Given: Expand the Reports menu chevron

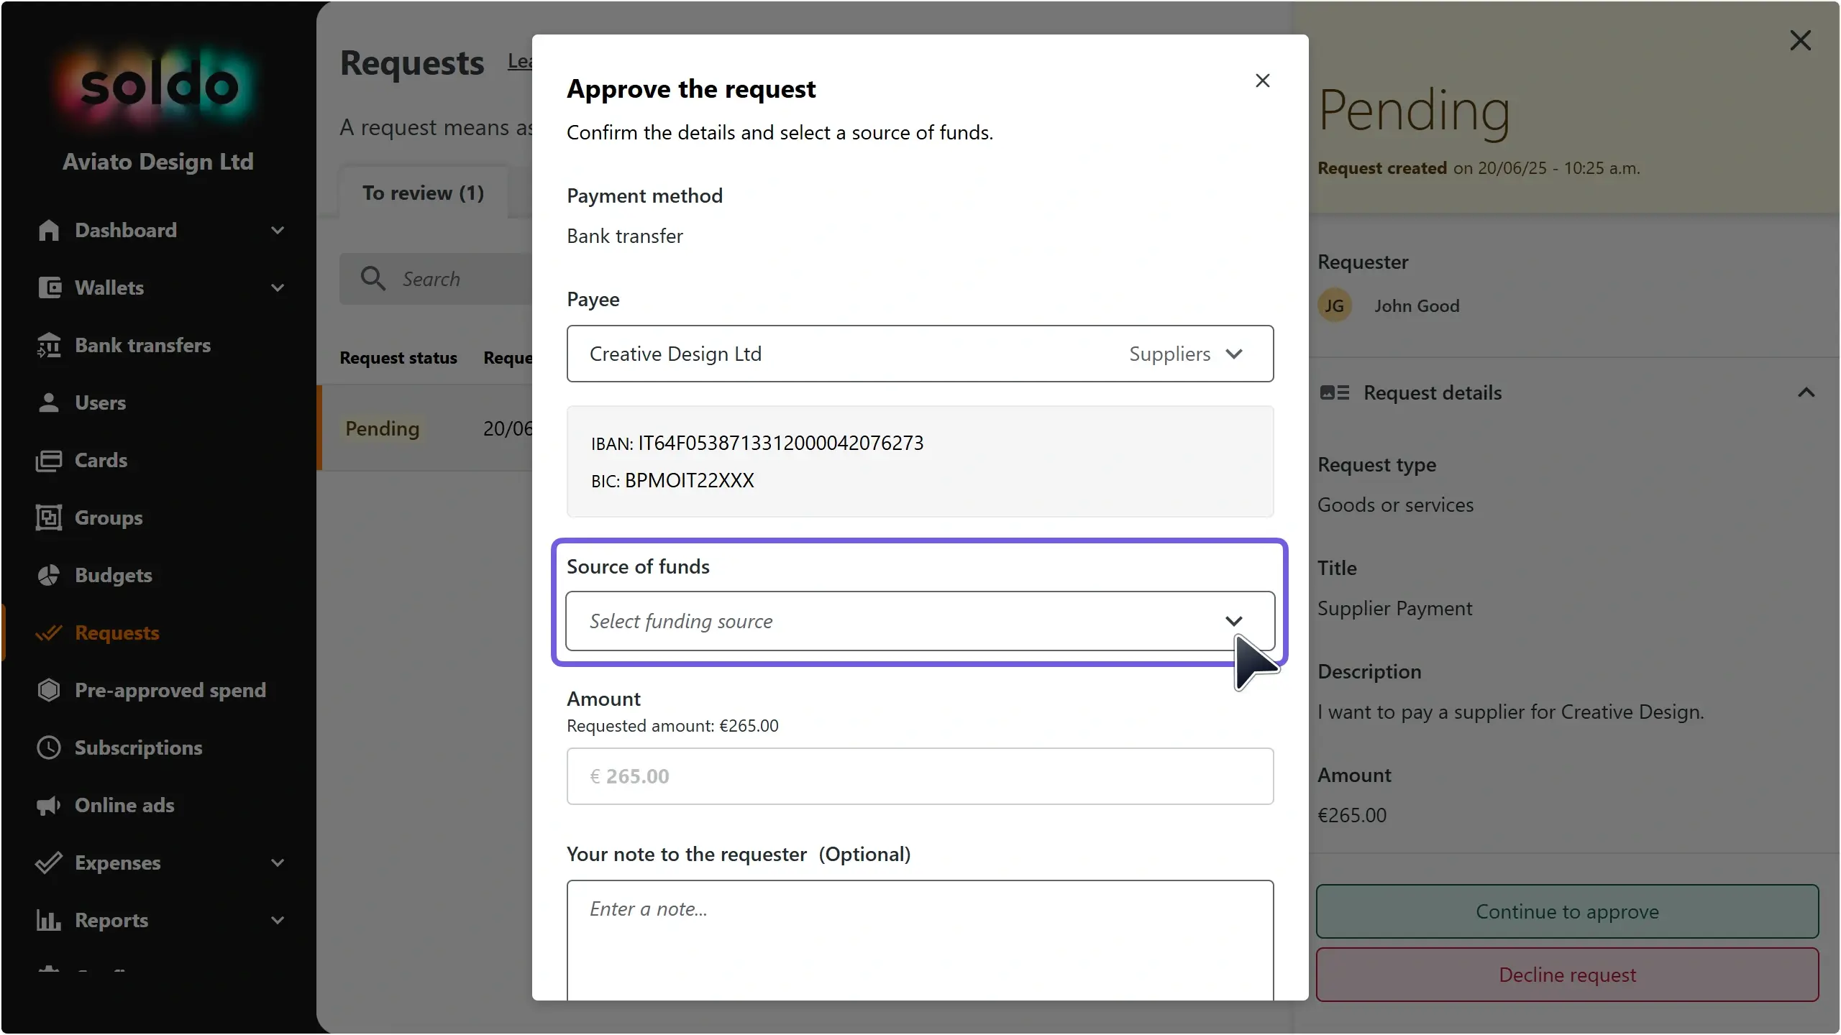Looking at the screenshot, I should (278, 920).
